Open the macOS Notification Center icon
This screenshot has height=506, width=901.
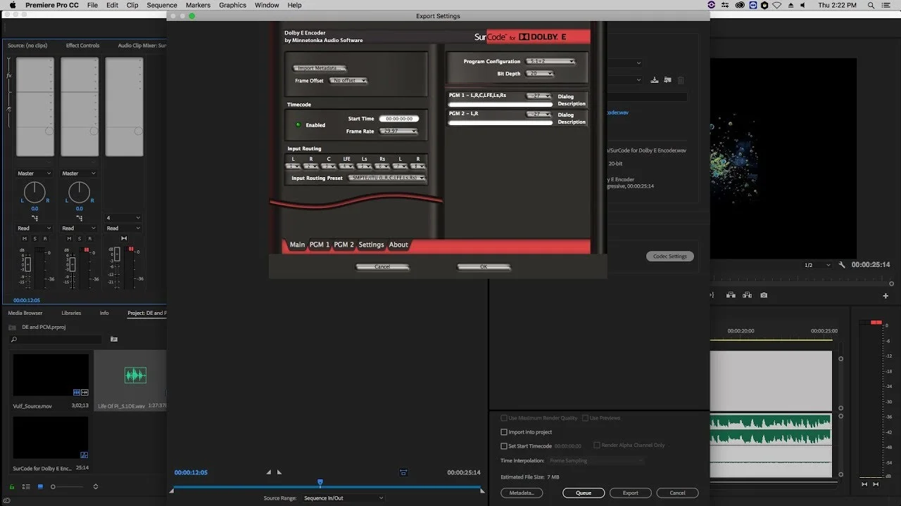pyautogui.click(x=887, y=5)
